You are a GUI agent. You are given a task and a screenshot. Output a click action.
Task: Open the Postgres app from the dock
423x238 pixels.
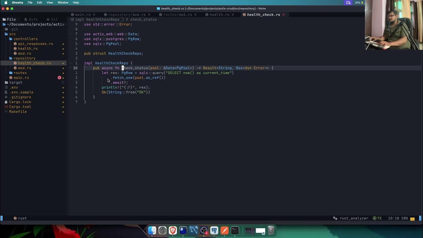pos(214,230)
